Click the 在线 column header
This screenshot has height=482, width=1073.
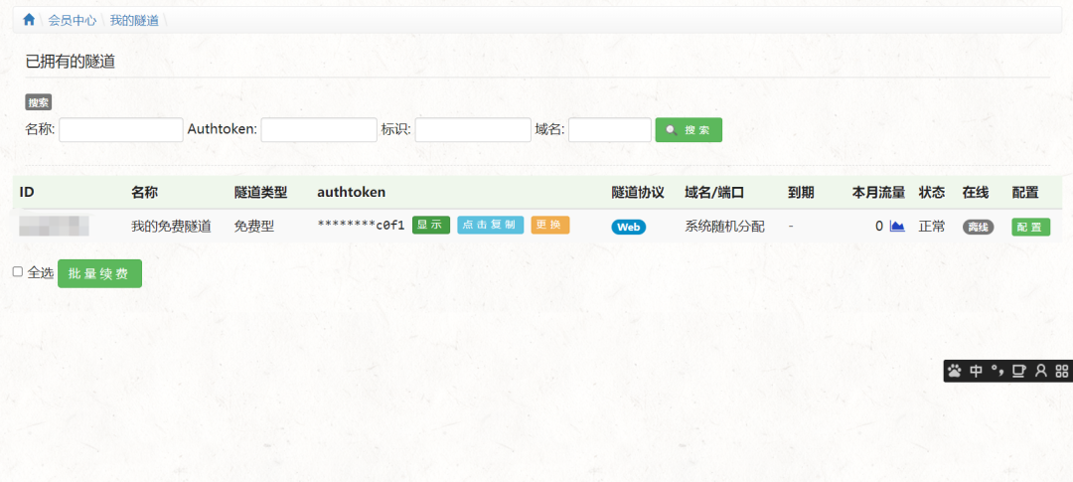[976, 193]
